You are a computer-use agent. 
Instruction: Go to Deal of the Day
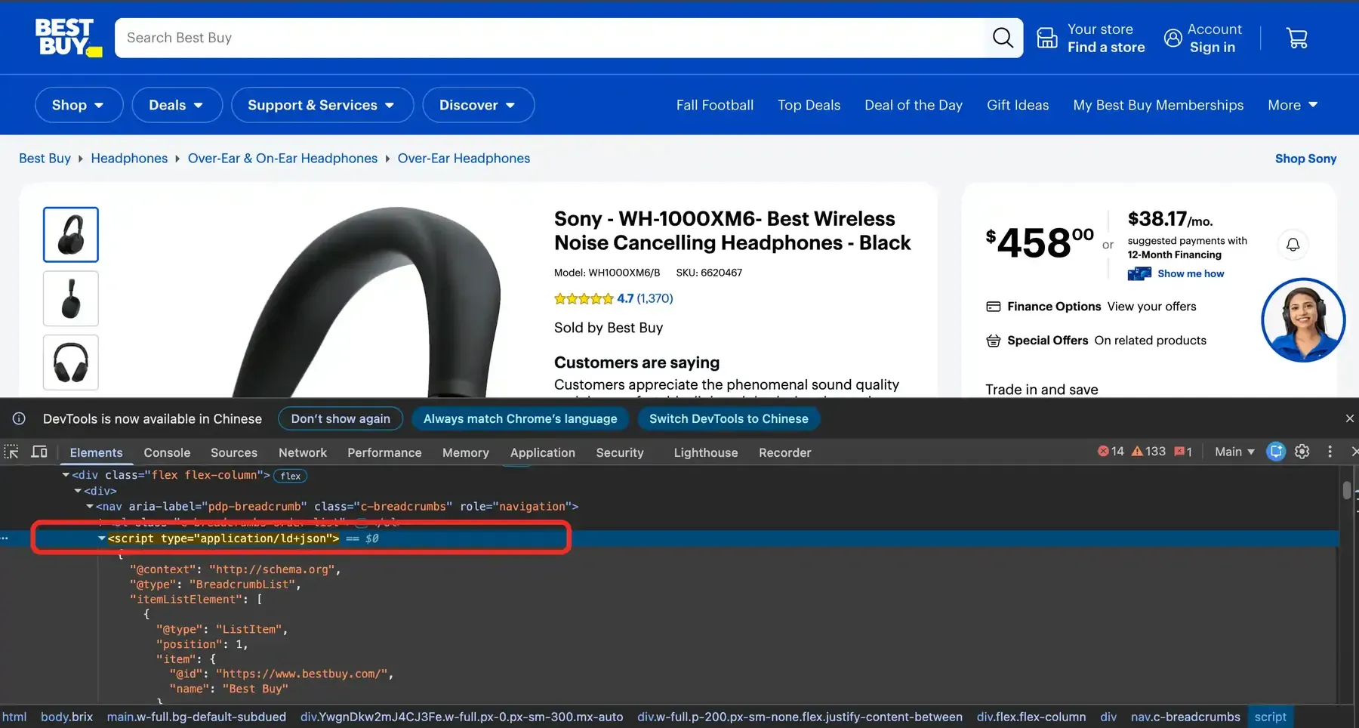coord(914,105)
